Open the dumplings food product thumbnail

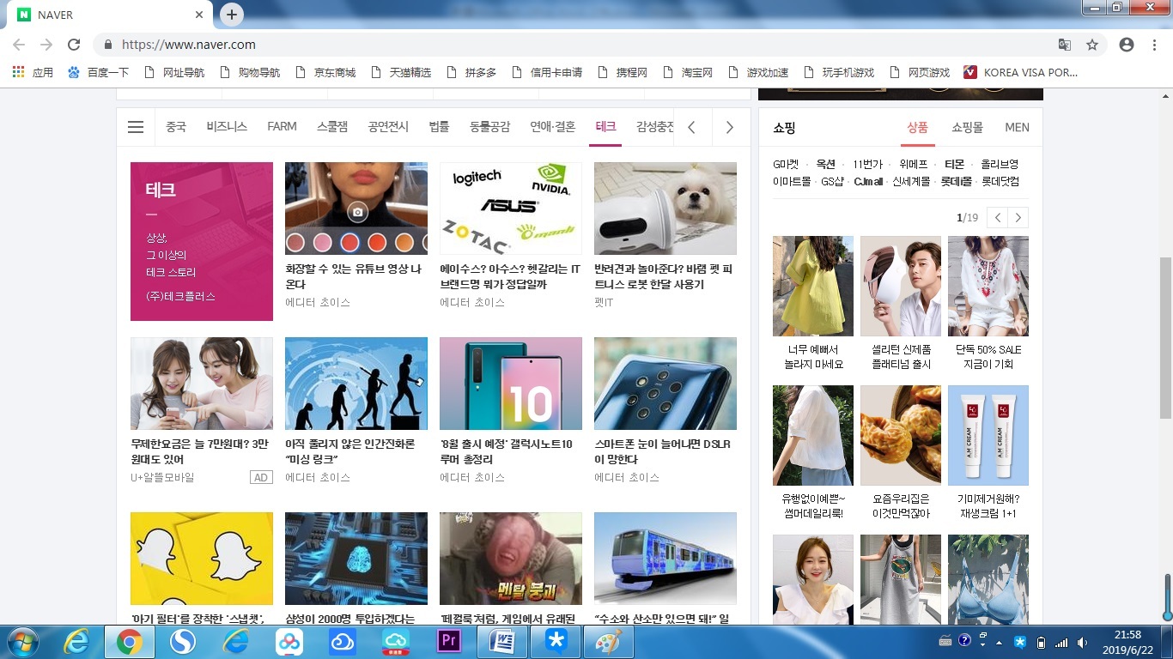coord(901,435)
